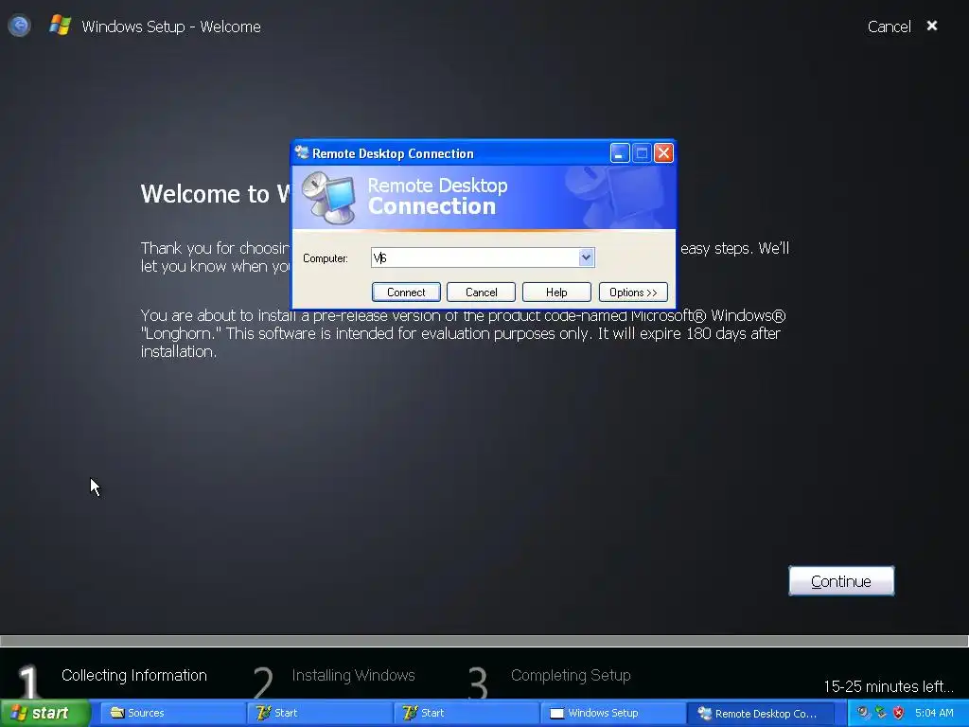Open Help in Remote Desktop Connection
Viewport: 969px width, 727px height.
[556, 293]
